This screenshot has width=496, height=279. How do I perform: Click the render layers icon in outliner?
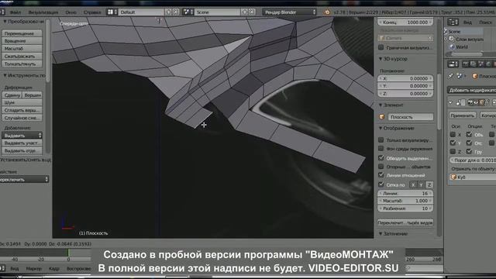(452, 40)
